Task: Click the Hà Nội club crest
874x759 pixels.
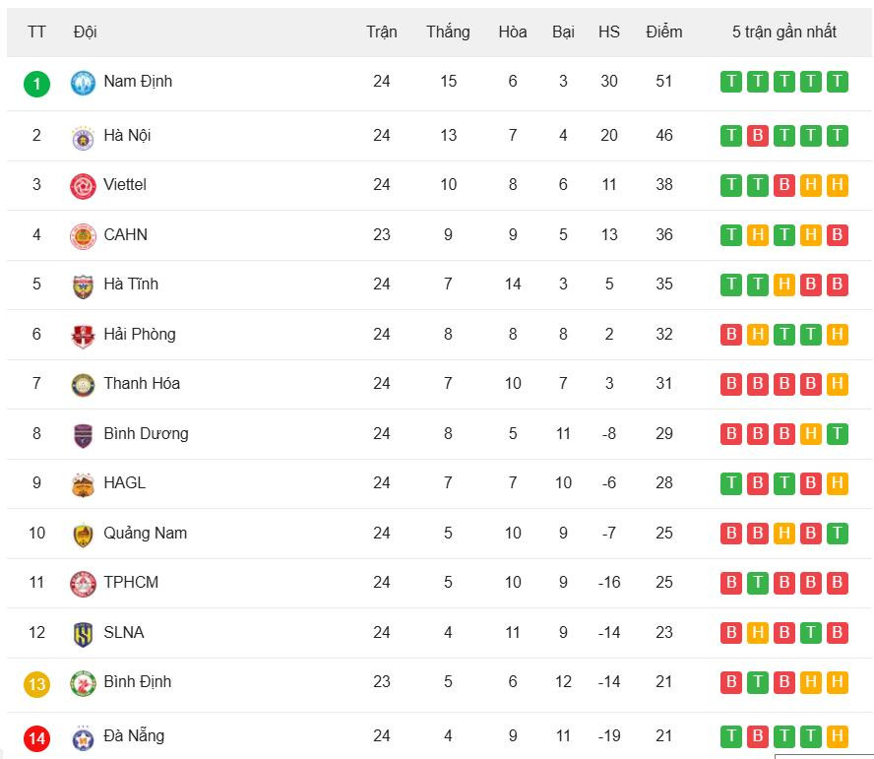Action: [x=83, y=137]
